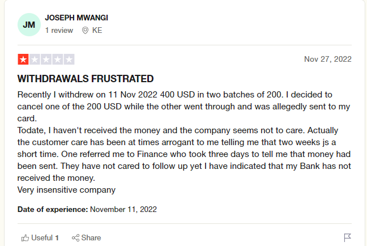The width and height of the screenshot is (367, 246).
Task: Click the Useful button label
Action: (x=42, y=238)
